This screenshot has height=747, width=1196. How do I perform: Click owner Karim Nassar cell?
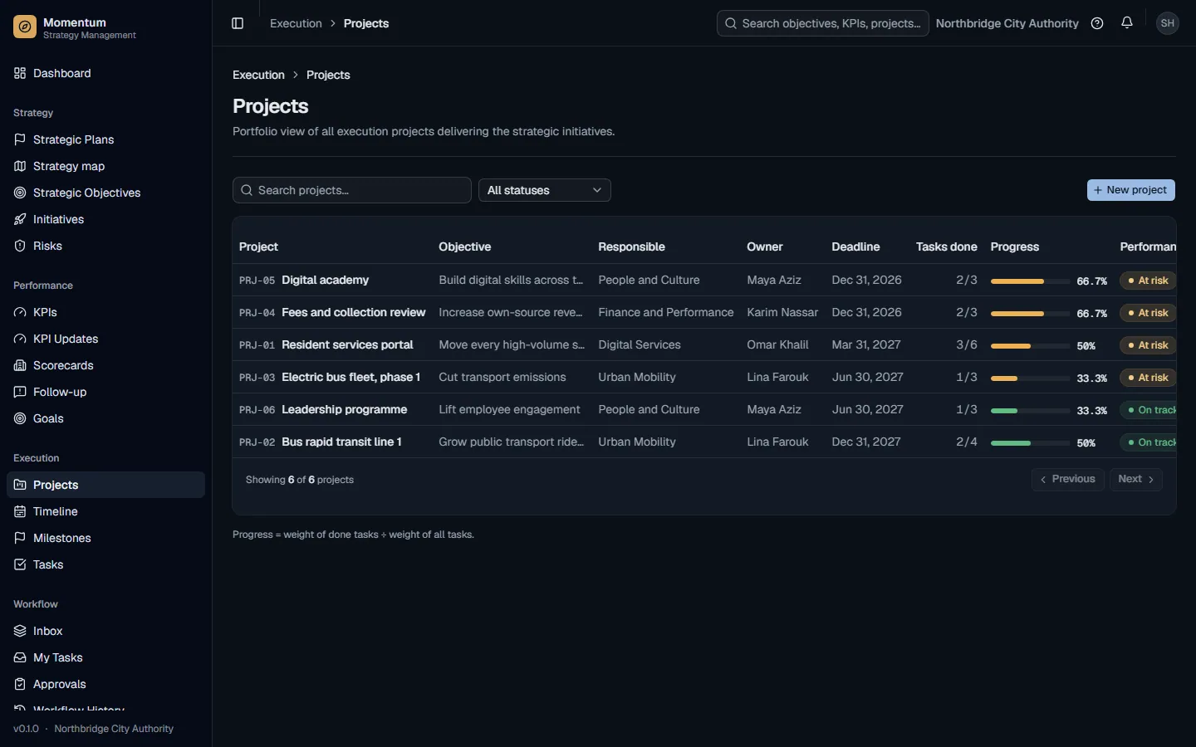[782, 312]
